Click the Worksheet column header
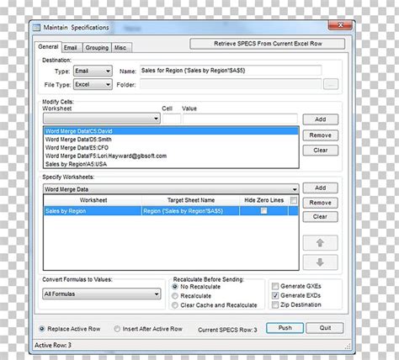This screenshot has height=360, width=399. coord(93,200)
